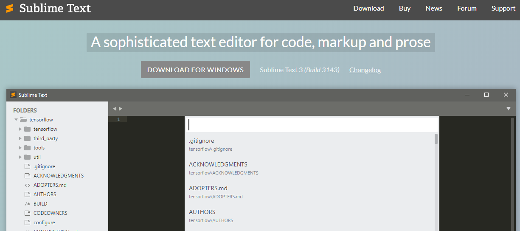Expand the tools folder arrow
Viewport: 520px width, 231px height.
click(x=20, y=148)
